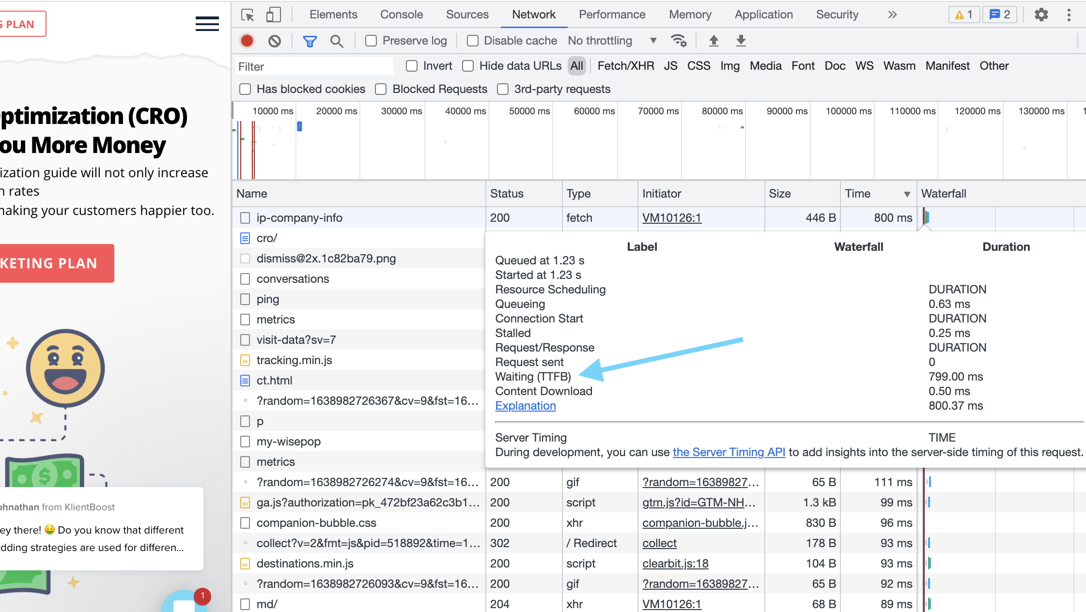The width and height of the screenshot is (1086, 612).
Task: Click the import HAR file icon
Action: click(714, 41)
